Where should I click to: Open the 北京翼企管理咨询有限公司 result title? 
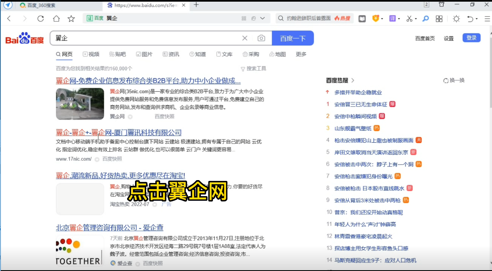point(110,227)
